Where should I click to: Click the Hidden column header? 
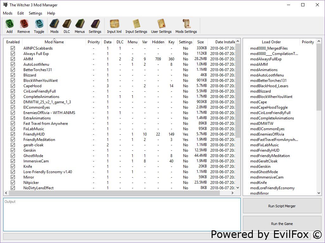[158, 42]
